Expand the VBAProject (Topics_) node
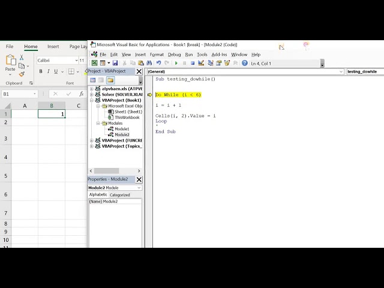The image size is (384, 288). 91,146
